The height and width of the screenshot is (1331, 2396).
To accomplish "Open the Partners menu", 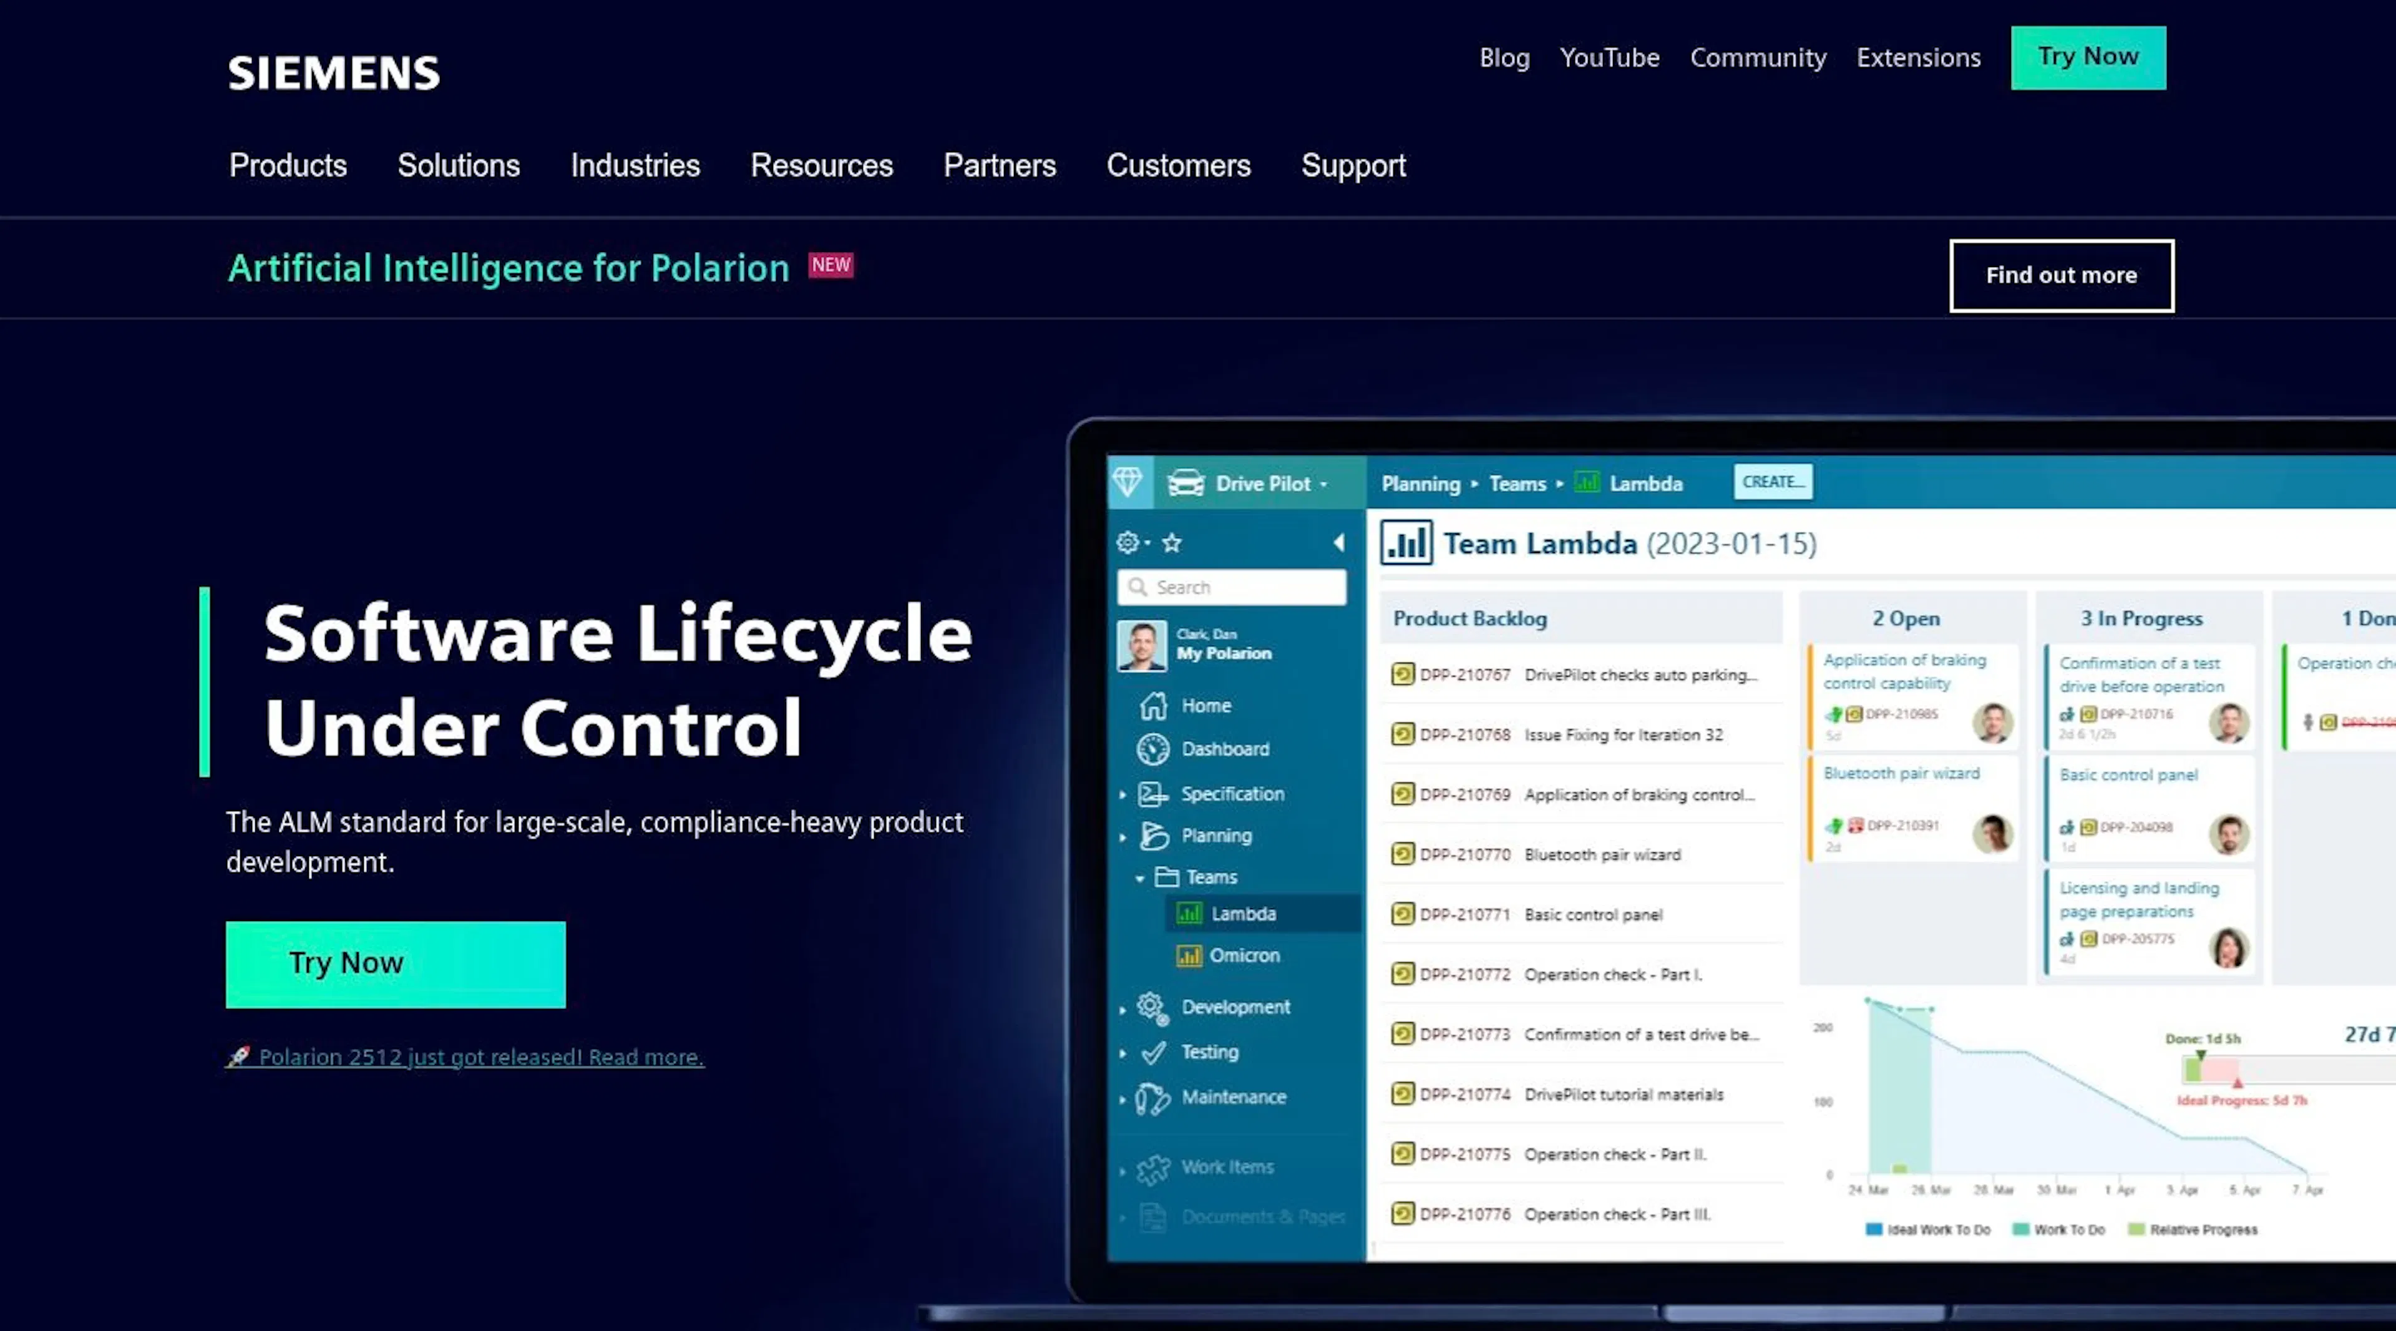I will 999,165.
